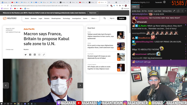The image size is (187, 105).
Task: Add a new Chatterino tab
Action: [142, 7]
